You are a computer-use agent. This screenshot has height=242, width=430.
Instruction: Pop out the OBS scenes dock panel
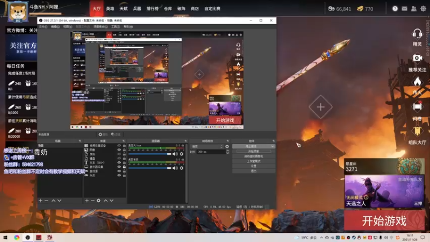click(80, 141)
